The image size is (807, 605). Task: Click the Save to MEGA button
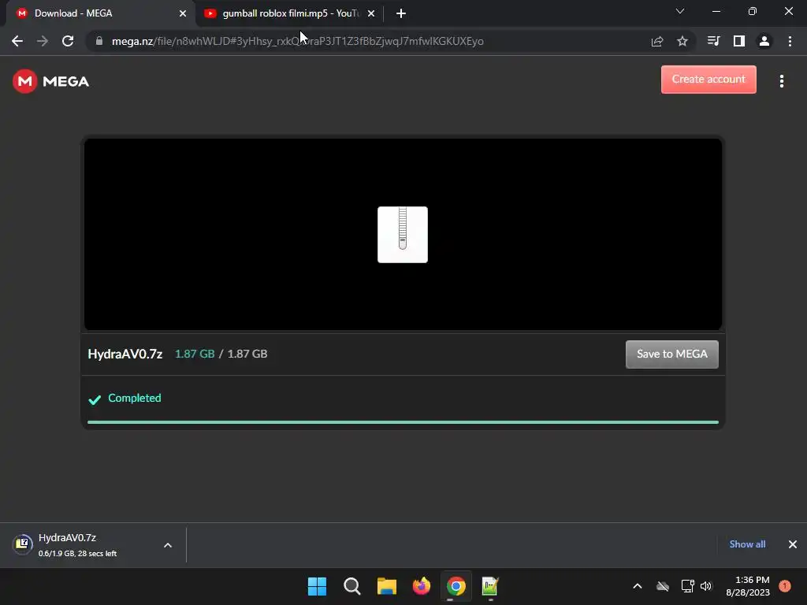[x=671, y=354]
